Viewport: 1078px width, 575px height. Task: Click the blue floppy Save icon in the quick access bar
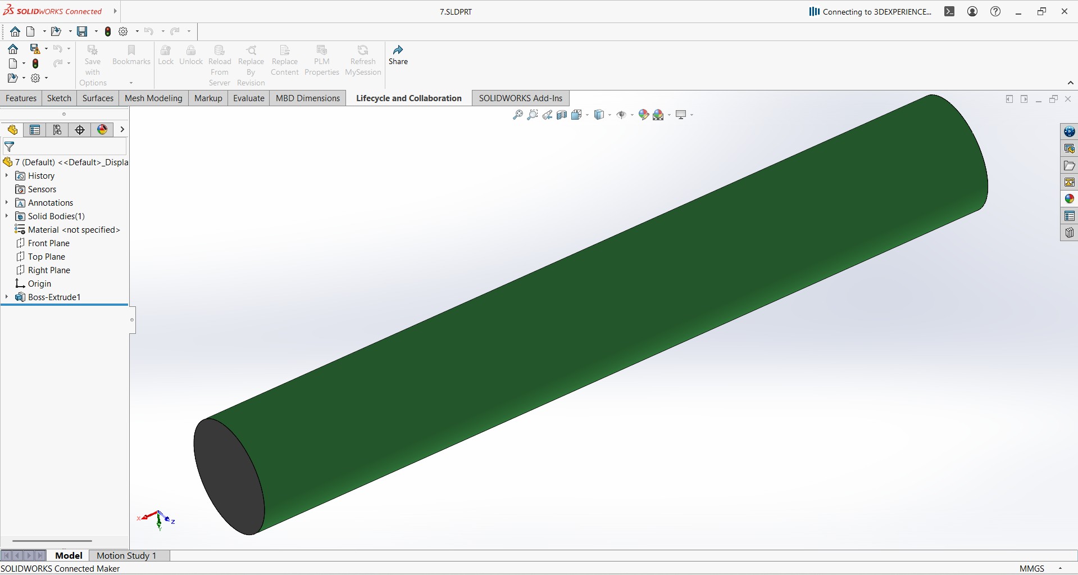pos(82,31)
